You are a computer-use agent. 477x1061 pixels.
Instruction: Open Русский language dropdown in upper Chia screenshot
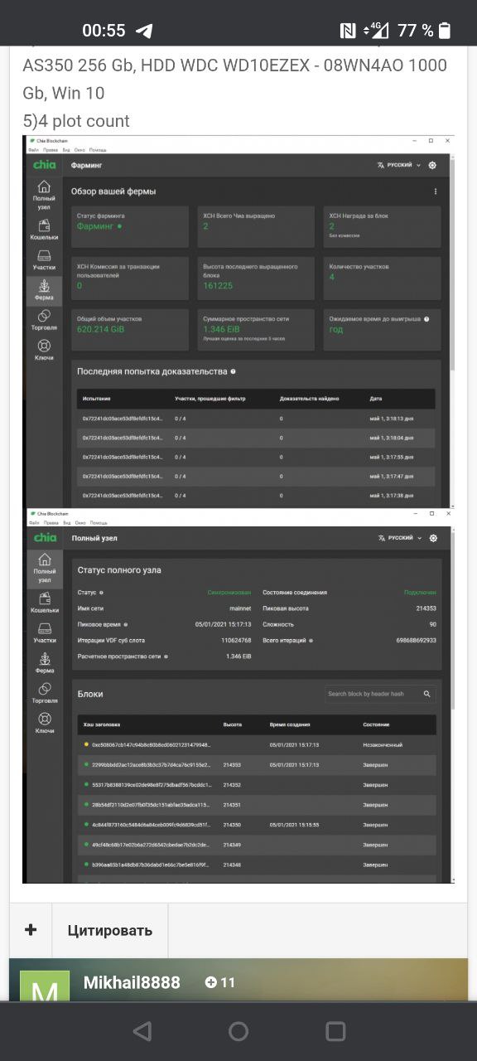point(399,165)
